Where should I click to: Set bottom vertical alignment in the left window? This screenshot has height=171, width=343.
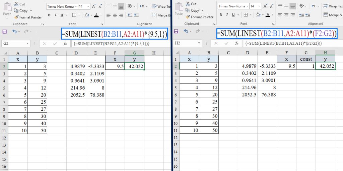121,6
